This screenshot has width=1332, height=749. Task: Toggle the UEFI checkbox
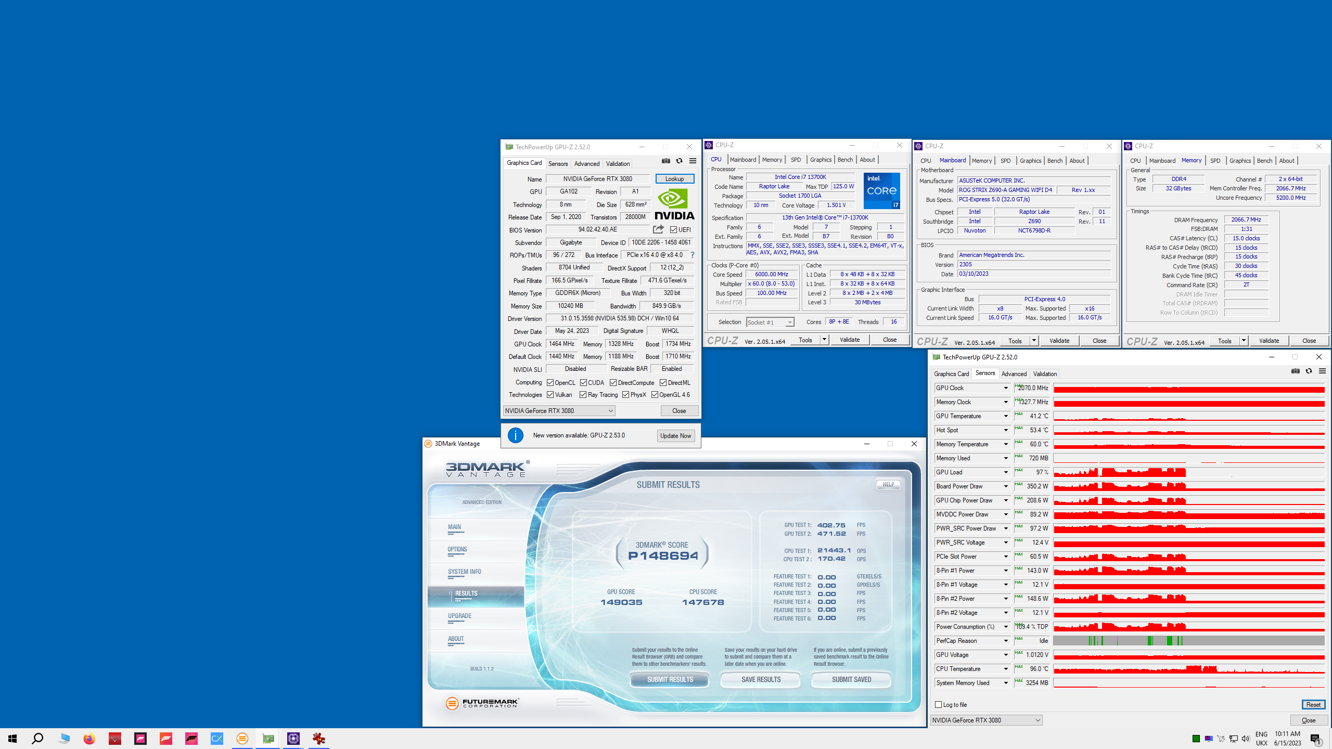[x=673, y=229]
